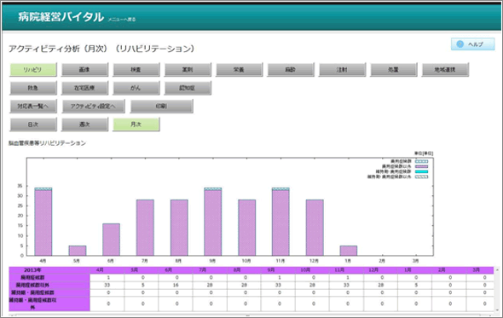Click value 16 in the 6月 column
Image resolution: width=503 pixels, height=318 pixels.
click(x=176, y=286)
